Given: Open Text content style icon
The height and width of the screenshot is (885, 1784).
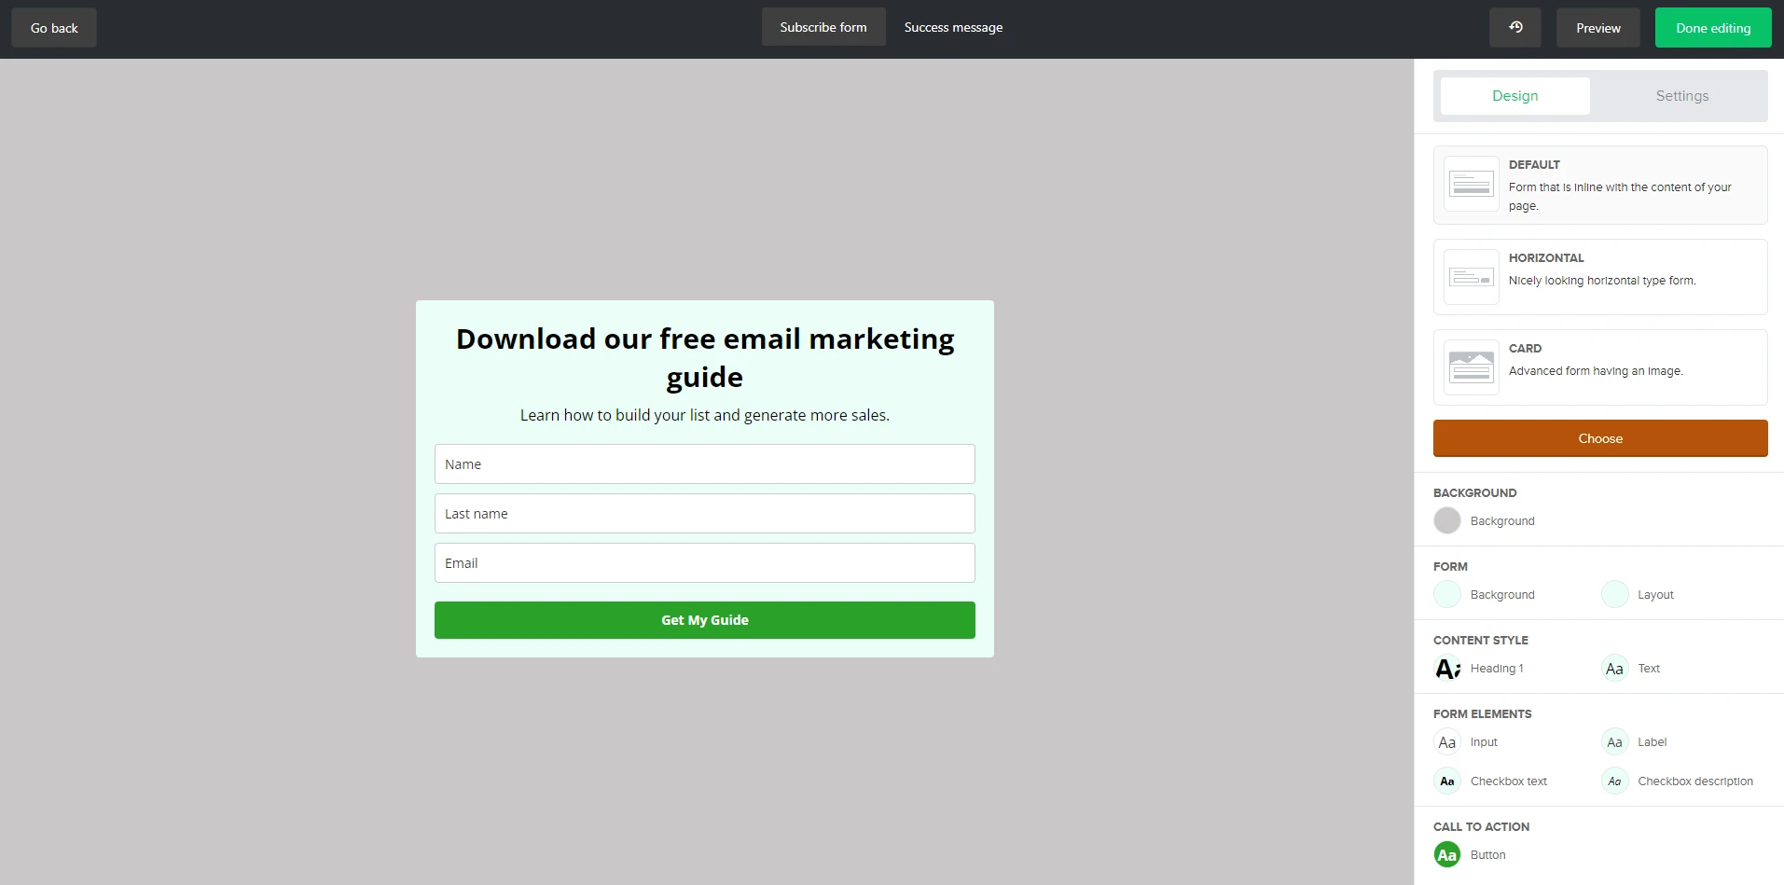Looking at the screenshot, I should tap(1614, 669).
